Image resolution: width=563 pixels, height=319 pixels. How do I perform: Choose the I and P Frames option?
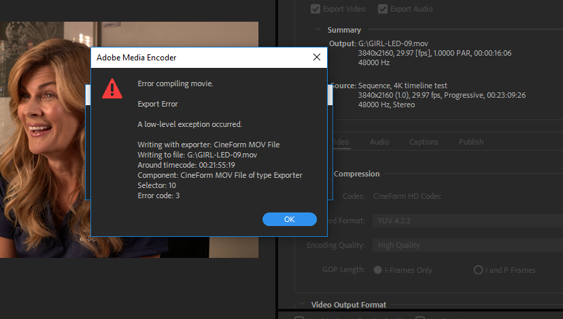pyautogui.click(x=478, y=270)
